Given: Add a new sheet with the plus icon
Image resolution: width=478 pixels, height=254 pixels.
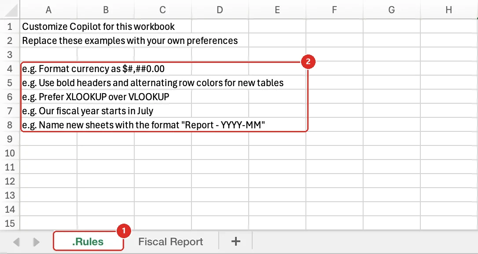Looking at the screenshot, I should coord(235,242).
